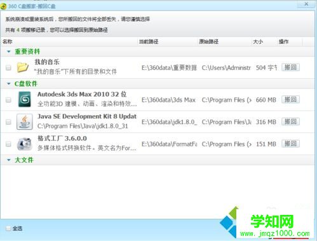Click the C盘软件 group label

click(26, 84)
